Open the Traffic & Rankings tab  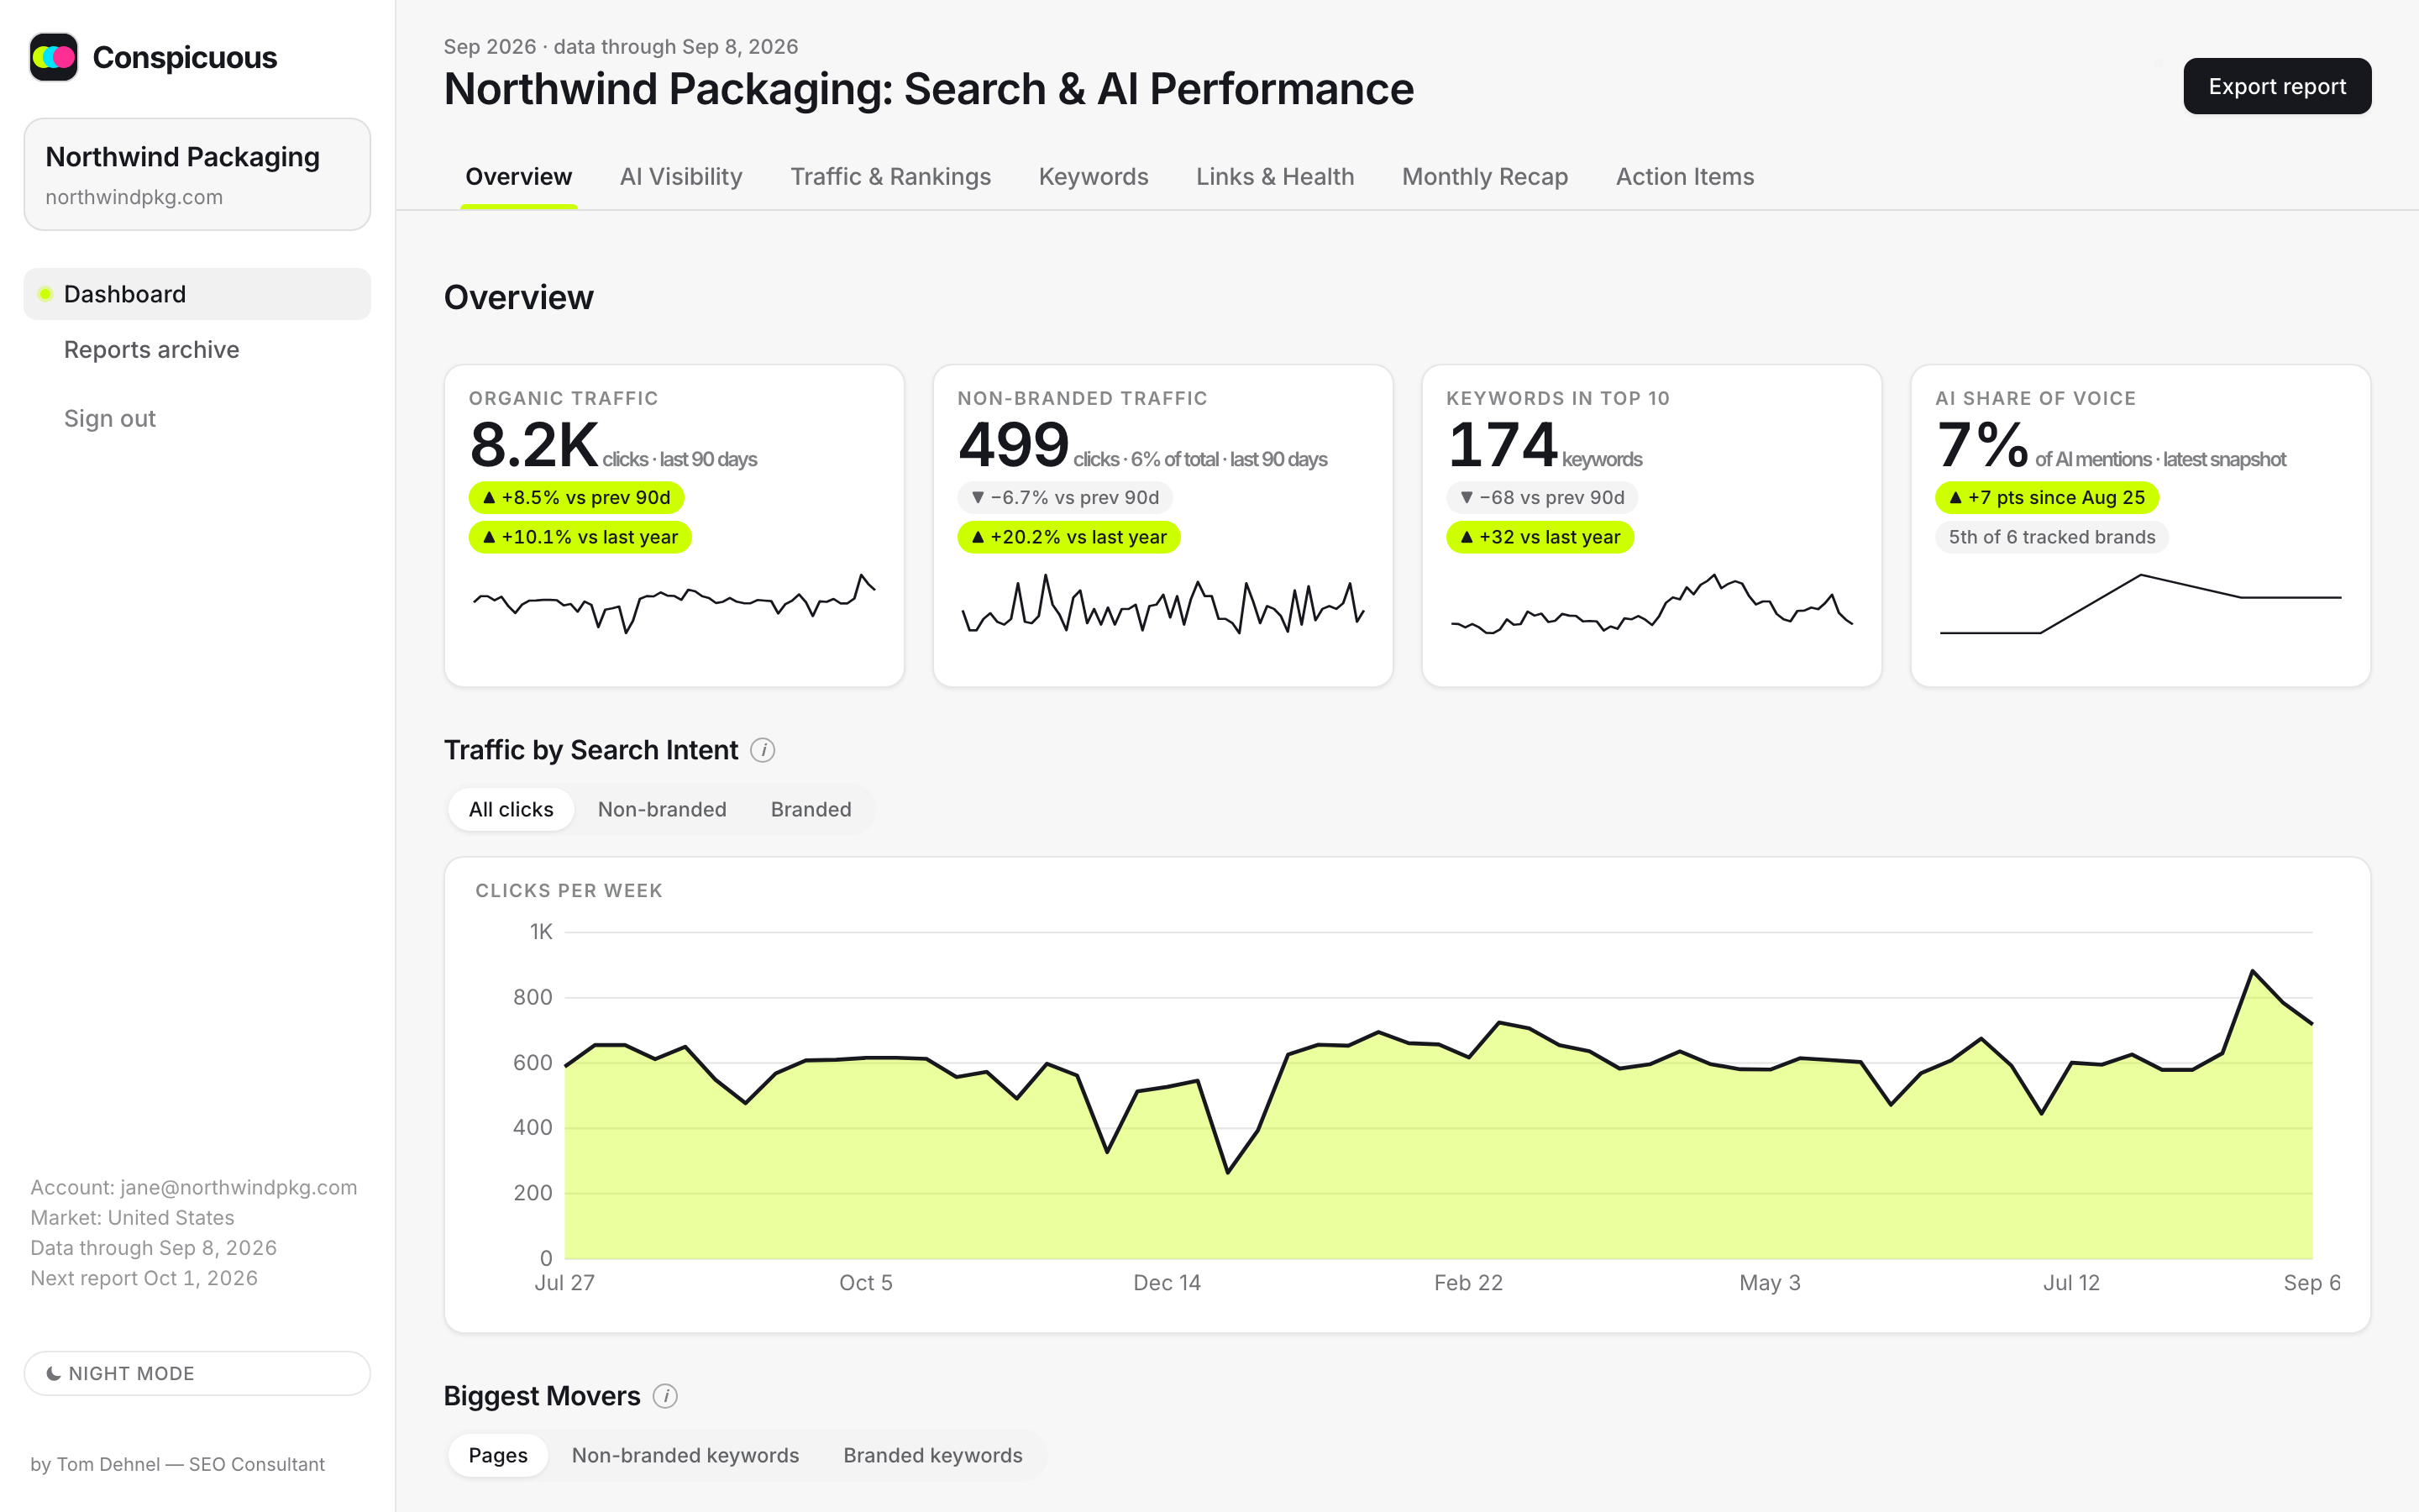pyautogui.click(x=890, y=177)
